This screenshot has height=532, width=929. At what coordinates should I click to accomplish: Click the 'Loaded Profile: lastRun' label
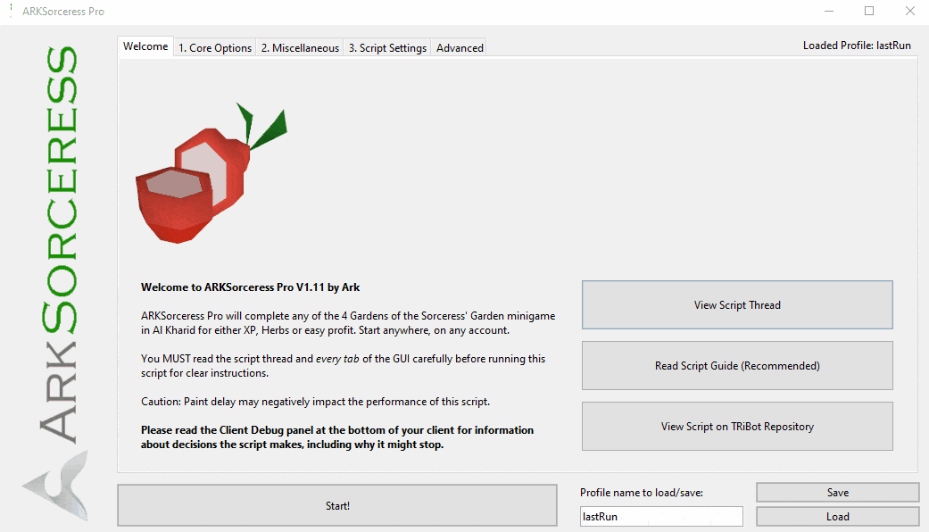click(857, 46)
